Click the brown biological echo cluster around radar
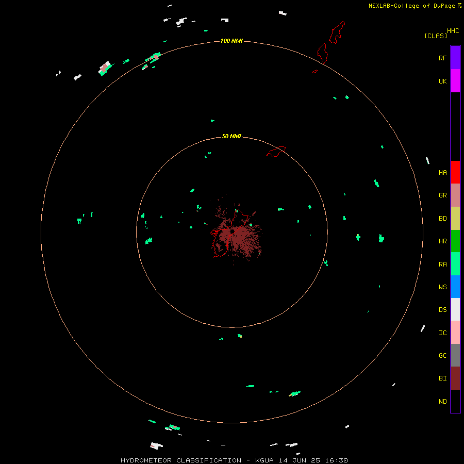 pos(237,234)
